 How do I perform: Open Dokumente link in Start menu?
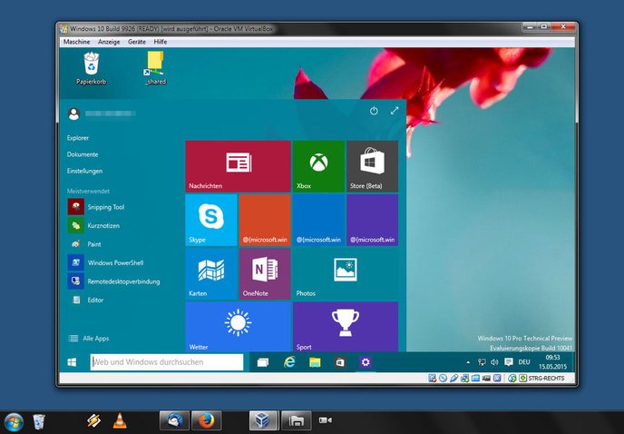[x=83, y=154]
